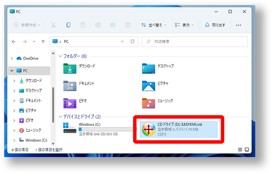Open the 表示 view dropdown

tap(184, 25)
